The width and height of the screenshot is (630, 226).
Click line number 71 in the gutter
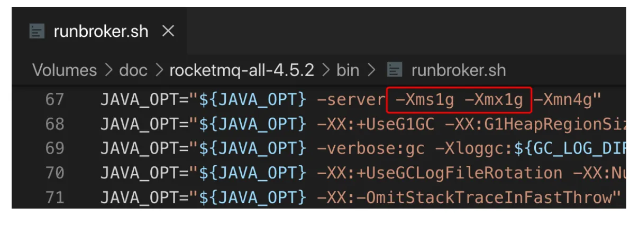[54, 197]
